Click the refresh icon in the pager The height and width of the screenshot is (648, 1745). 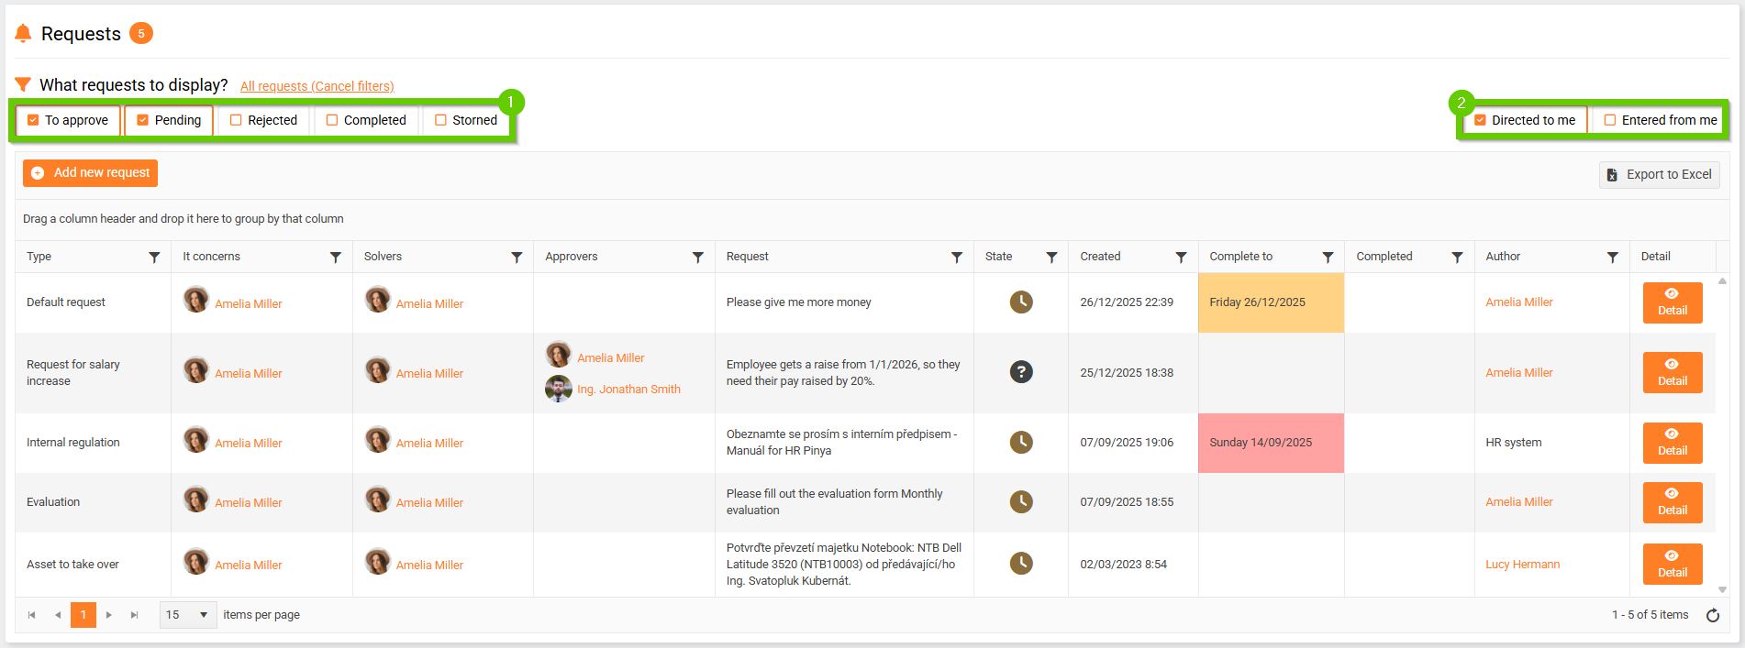point(1712,615)
